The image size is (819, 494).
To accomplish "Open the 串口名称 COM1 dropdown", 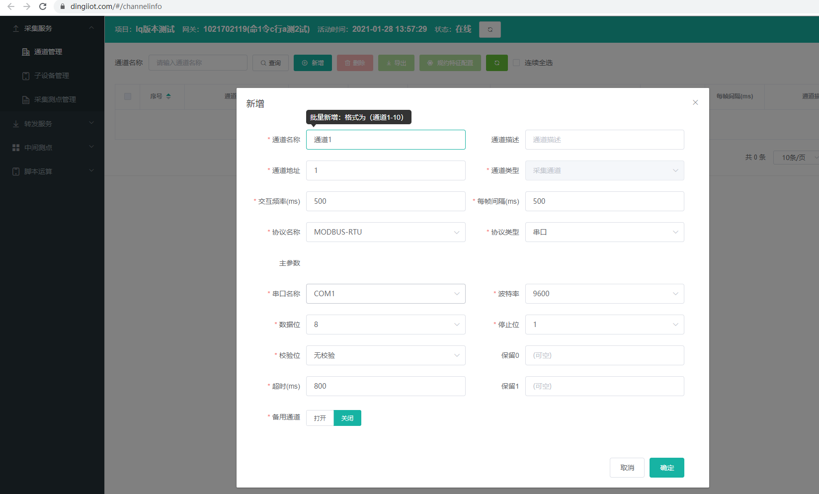I will pyautogui.click(x=386, y=294).
